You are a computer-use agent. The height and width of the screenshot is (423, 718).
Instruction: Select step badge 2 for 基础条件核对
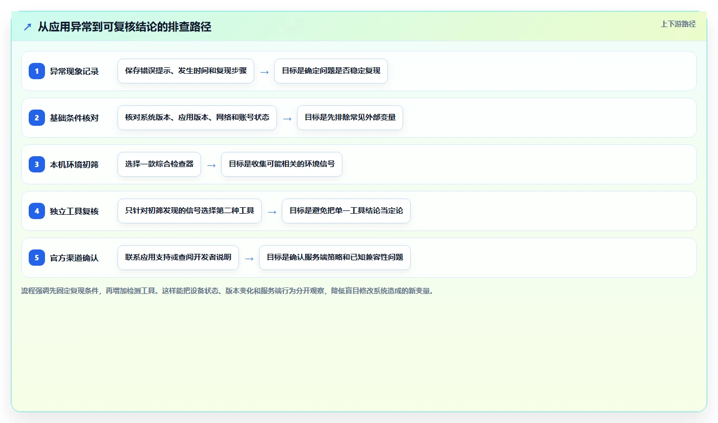pos(37,118)
